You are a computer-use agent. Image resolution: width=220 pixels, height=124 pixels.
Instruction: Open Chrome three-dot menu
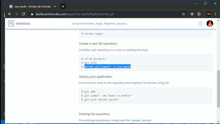pyautogui.click(x=216, y=14)
